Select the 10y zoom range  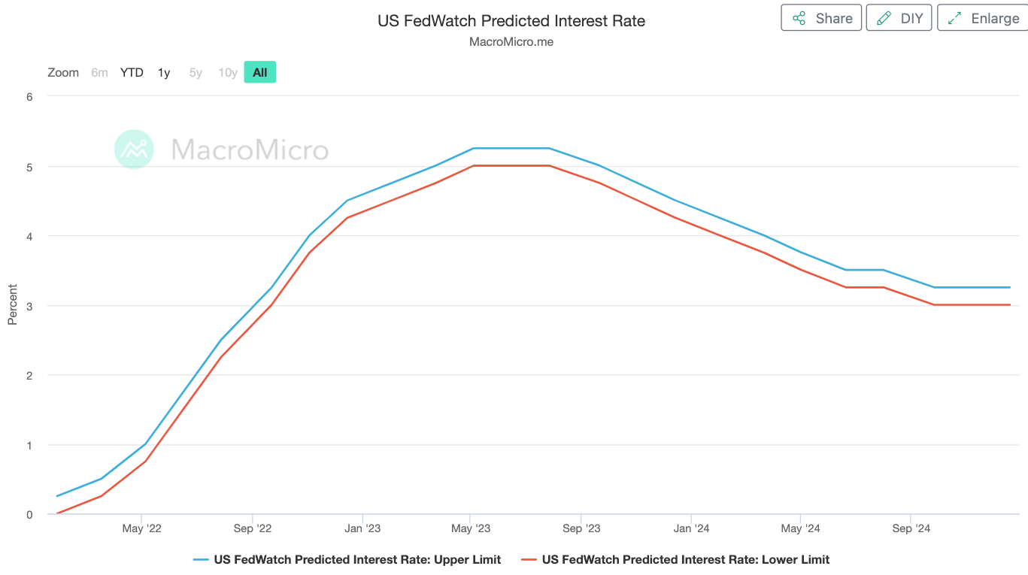[x=228, y=73]
